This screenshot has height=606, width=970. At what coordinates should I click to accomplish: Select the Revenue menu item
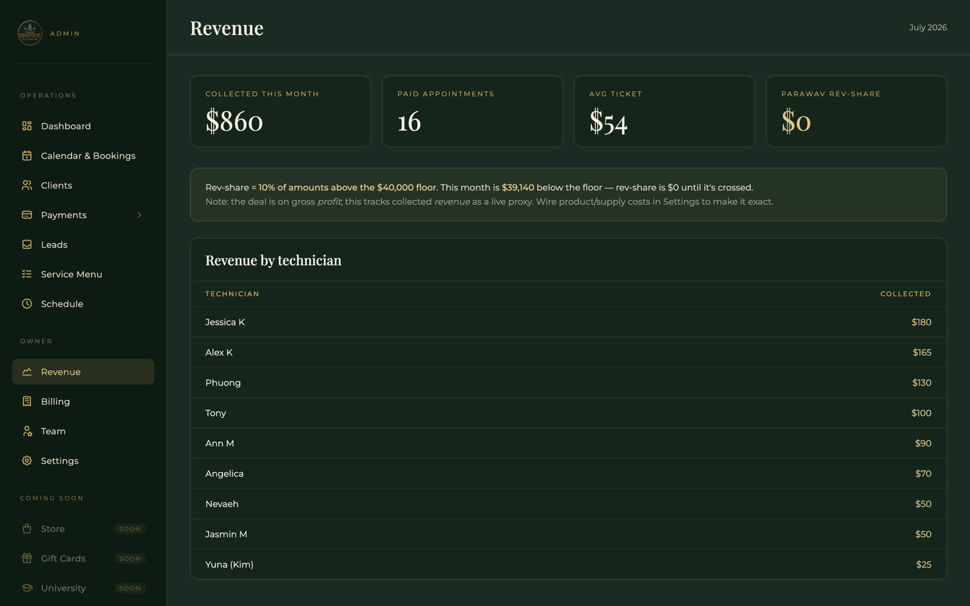point(83,372)
